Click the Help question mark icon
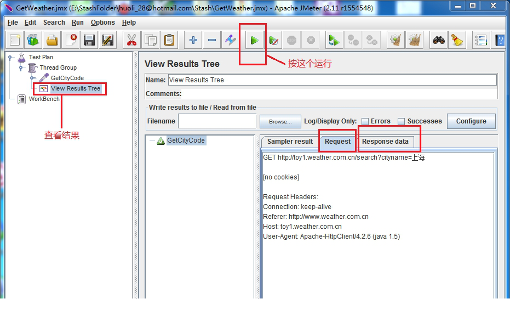Image resolution: width=510 pixels, height=310 pixels. (x=500, y=40)
